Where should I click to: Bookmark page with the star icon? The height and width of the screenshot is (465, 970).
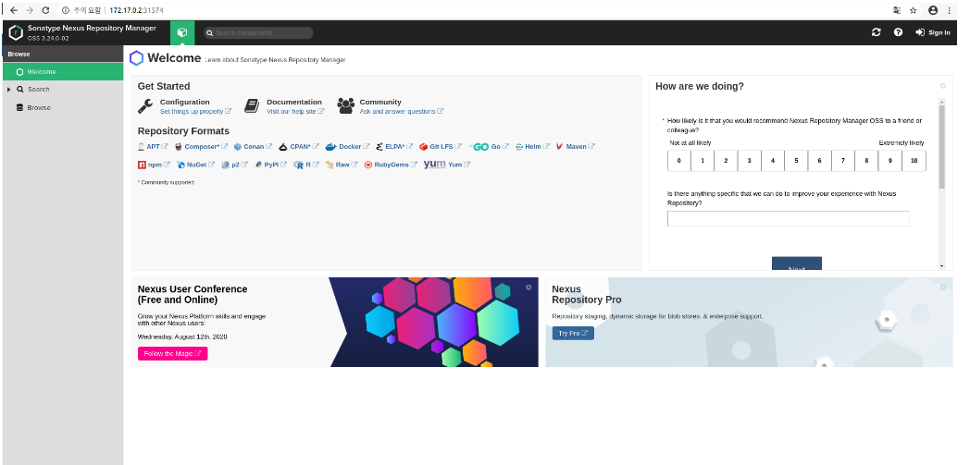click(914, 10)
